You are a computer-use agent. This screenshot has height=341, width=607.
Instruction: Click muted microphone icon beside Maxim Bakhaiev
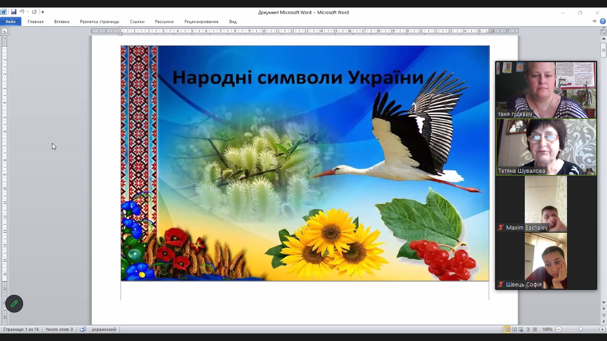501,227
